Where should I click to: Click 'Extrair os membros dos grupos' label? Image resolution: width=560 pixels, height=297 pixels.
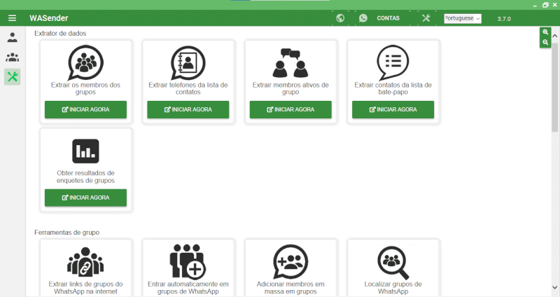point(85,88)
